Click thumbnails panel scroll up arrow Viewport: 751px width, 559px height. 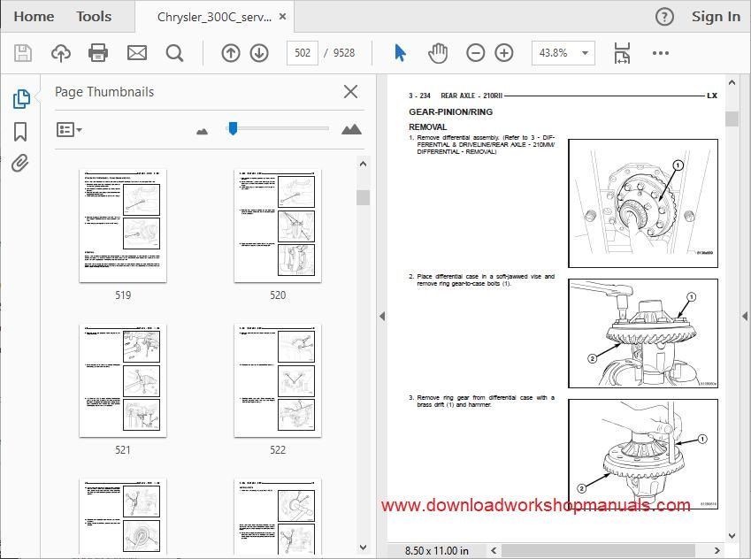363,164
